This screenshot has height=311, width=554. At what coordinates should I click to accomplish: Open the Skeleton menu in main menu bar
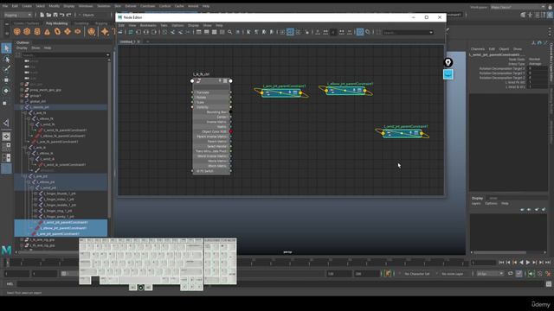pos(104,6)
